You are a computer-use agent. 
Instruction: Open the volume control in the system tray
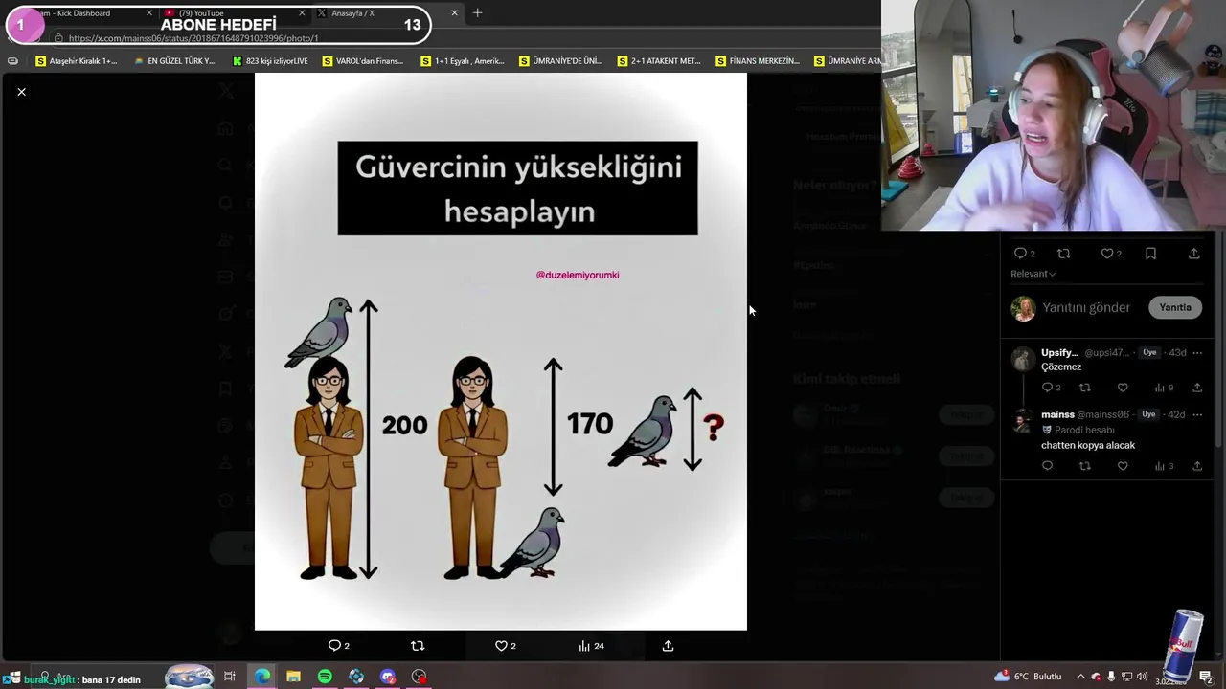coord(1142,677)
